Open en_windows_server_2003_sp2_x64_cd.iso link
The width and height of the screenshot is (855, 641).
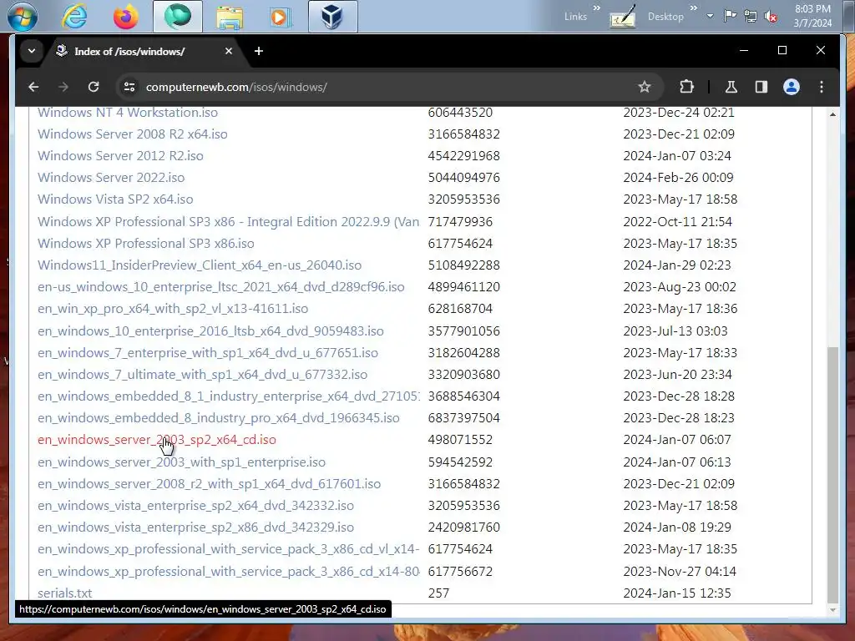[157, 440]
